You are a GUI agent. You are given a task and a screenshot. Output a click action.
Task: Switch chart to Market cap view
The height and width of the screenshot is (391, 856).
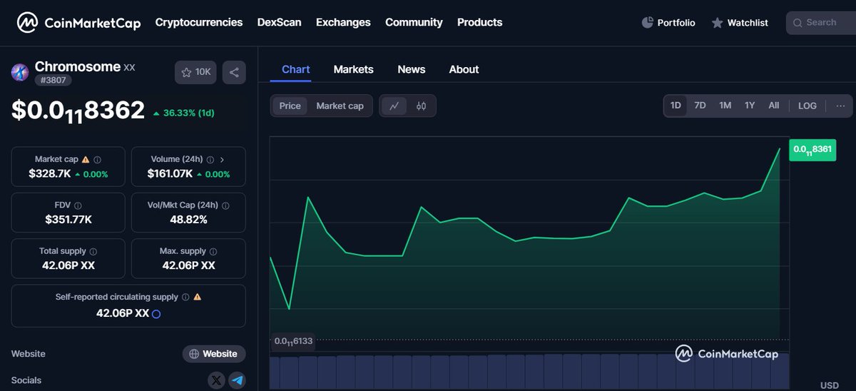click(340, 106)
